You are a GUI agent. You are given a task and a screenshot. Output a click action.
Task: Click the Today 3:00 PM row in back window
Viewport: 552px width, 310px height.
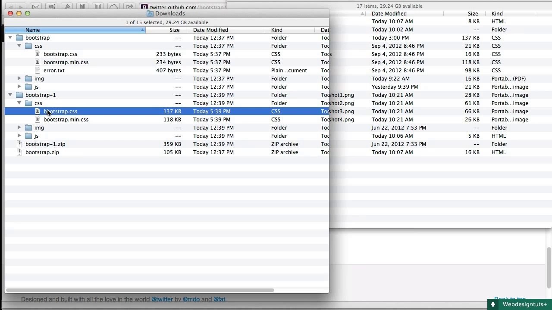point(440,37)
